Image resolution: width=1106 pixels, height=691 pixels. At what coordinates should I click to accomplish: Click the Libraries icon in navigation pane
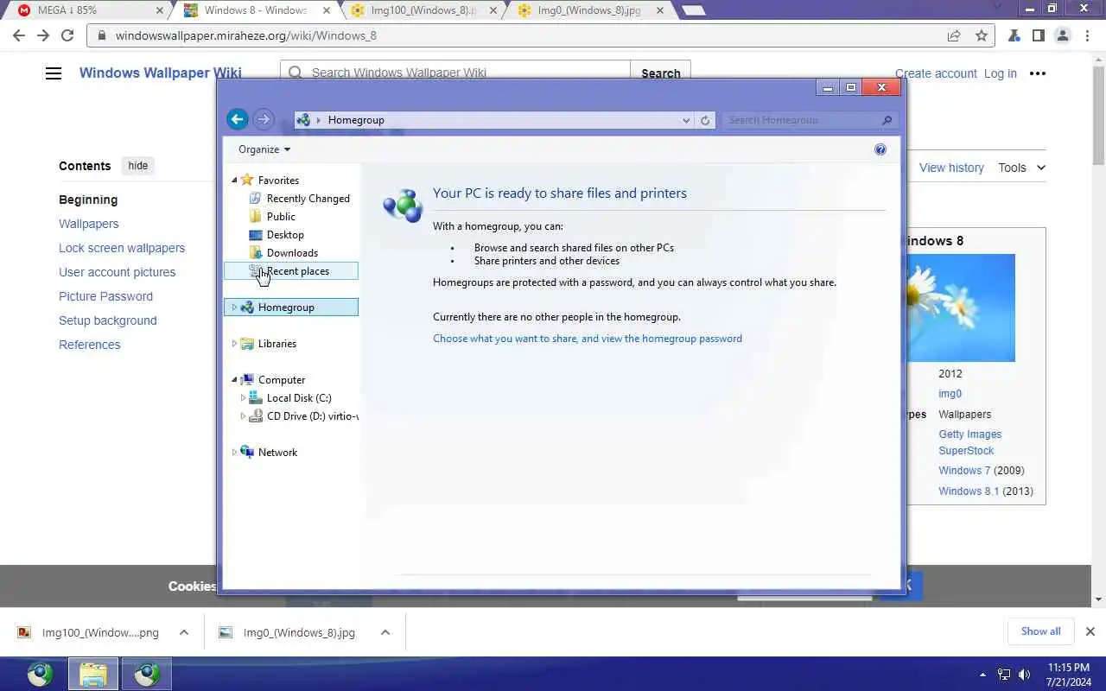coord(247,343)
